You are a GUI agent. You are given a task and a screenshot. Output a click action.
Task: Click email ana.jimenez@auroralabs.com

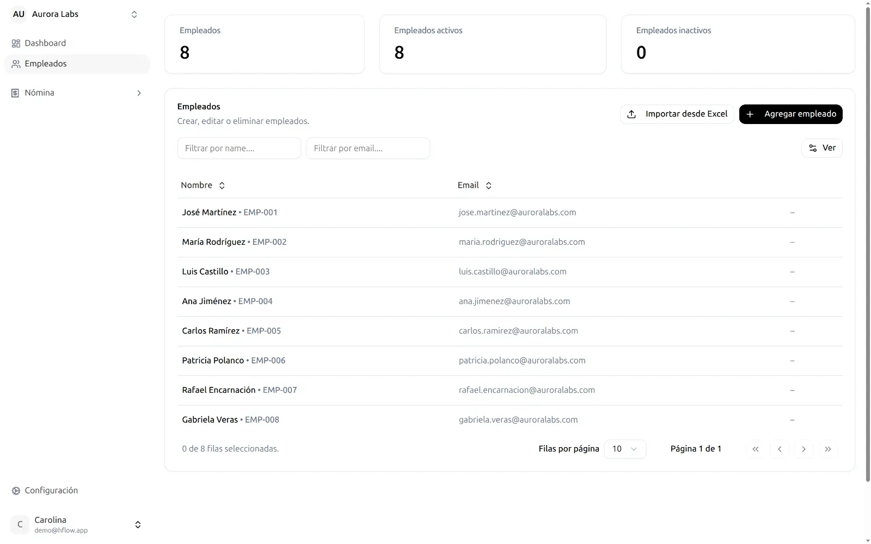[x=514, y=301]
